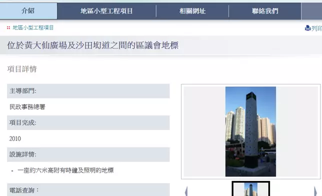The image size is (322, 196).
Task: Open the large landmark tower photo
Action: point(250,131)
